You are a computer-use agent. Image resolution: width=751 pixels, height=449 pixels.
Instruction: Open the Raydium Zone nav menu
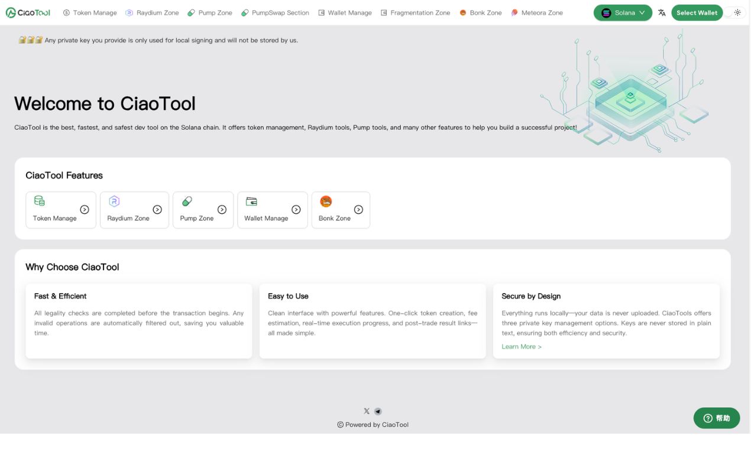tap(152, 12)
